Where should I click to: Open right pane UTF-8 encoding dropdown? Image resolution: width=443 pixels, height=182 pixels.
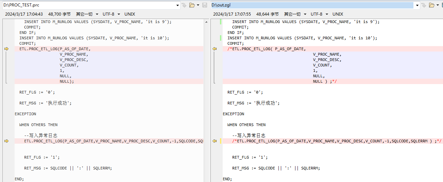tap(319, 14)
